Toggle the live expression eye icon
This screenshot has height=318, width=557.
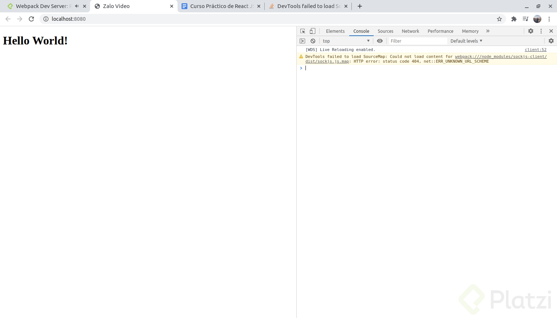tap(379, 41)
